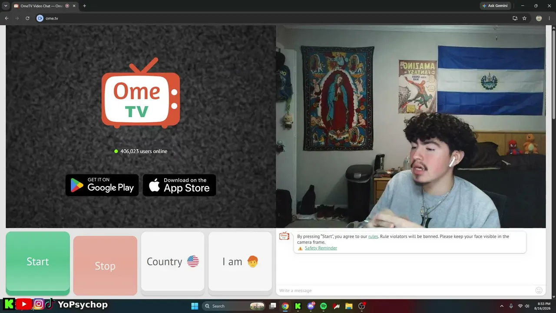Open a new browser tab

click(84, 6)
